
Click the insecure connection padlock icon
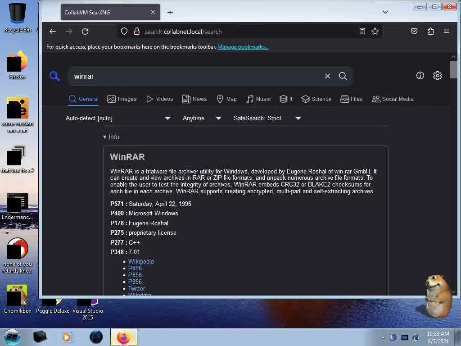pos(137,31)
